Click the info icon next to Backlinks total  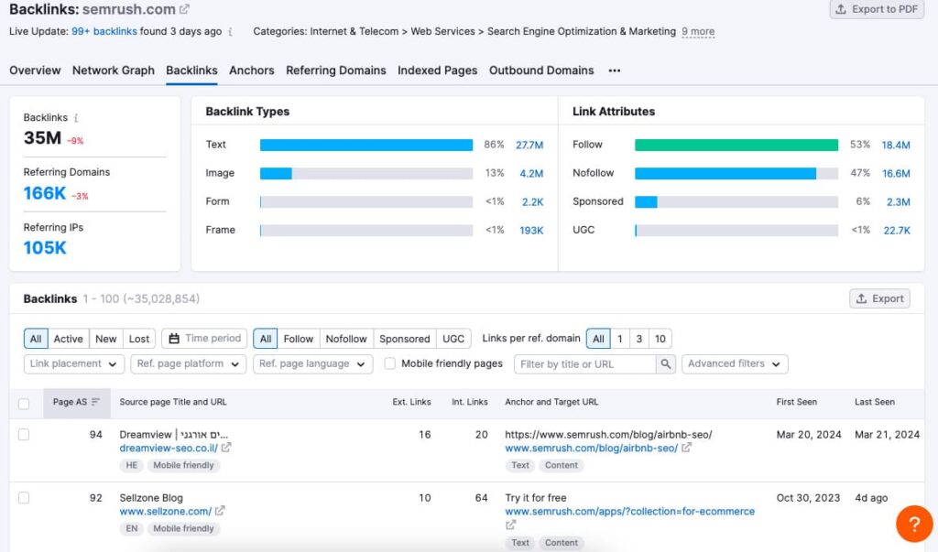pyautogui.click(x=76, y=118)
